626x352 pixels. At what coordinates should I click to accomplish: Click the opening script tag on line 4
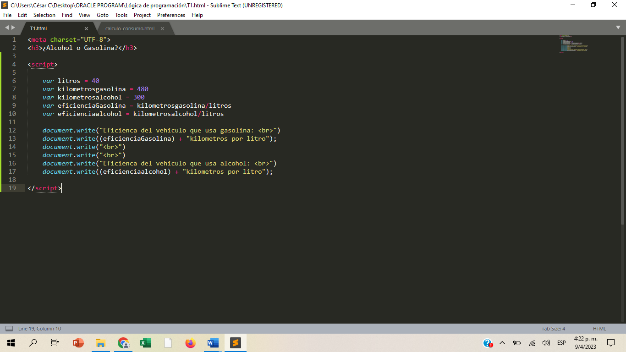(43, 64)
